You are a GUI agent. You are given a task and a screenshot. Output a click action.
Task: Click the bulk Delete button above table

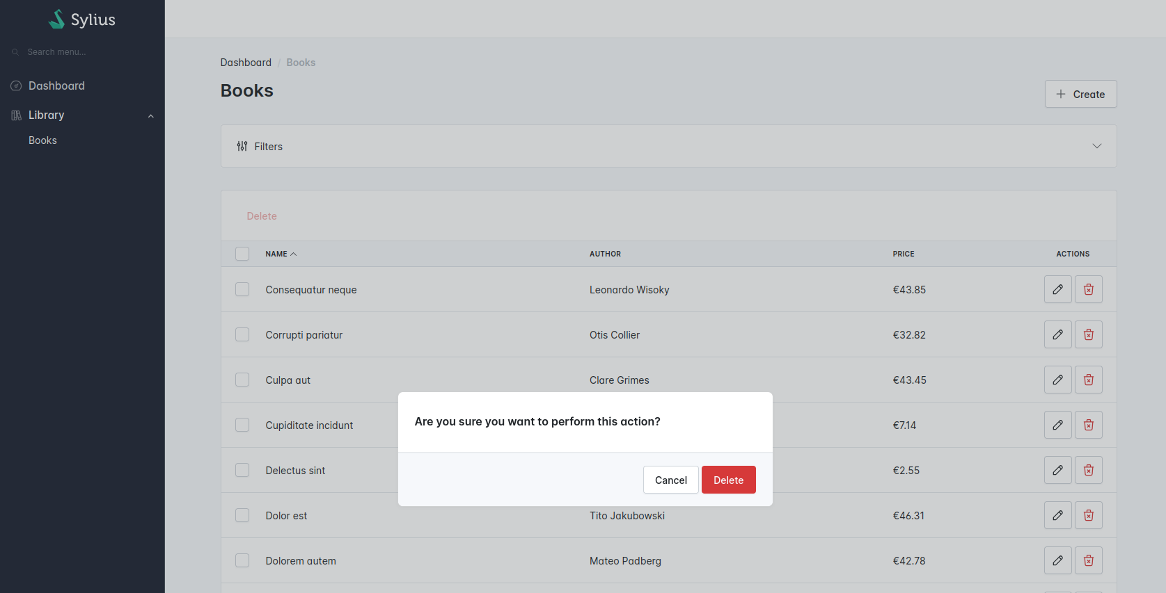tap(262, 216)
